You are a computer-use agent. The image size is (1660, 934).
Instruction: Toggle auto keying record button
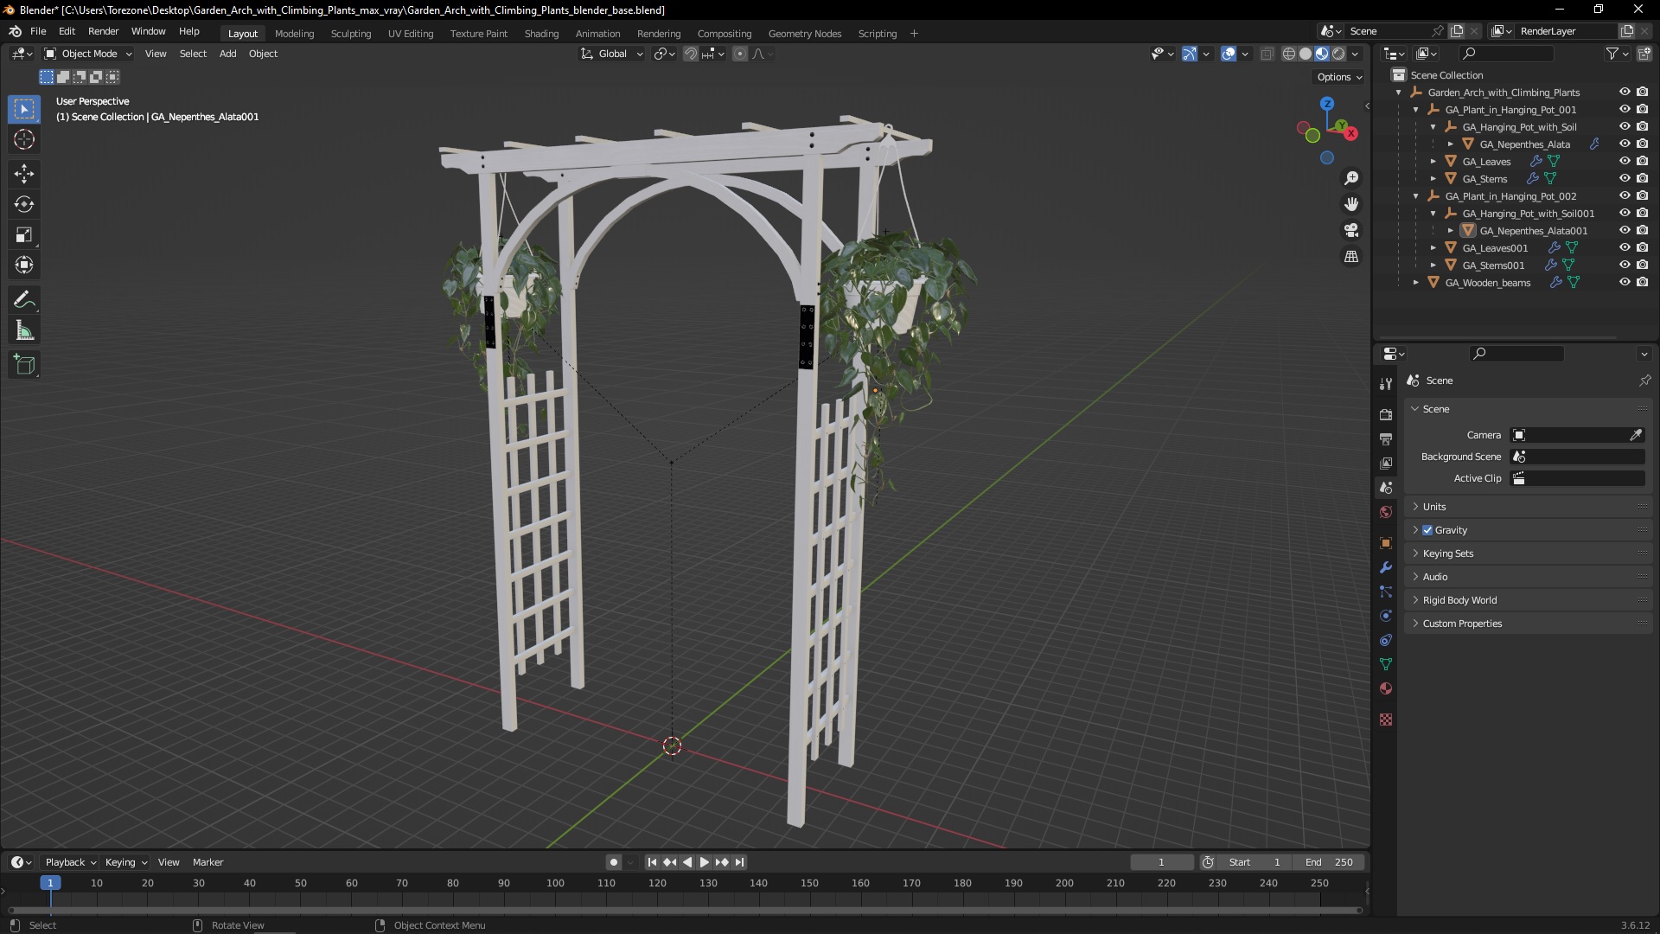(614, 862)
